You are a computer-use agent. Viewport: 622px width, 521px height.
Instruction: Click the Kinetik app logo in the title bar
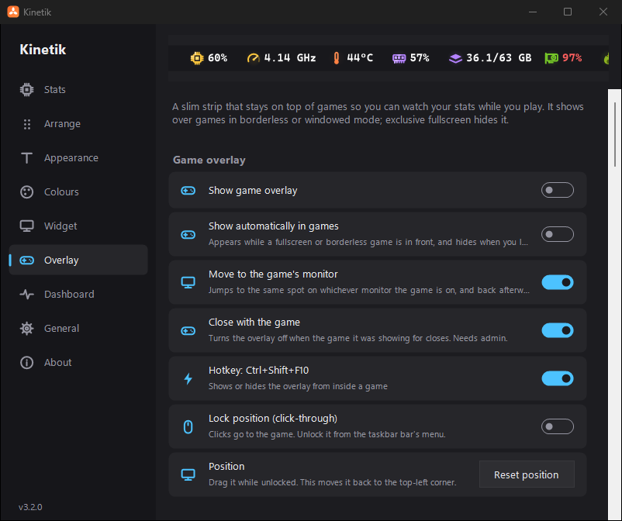pyautogui.click(x=12, y=12)
